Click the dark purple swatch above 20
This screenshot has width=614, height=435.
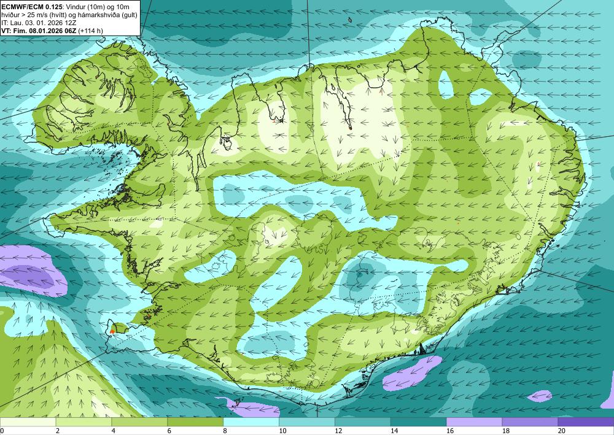click(586, 422)
